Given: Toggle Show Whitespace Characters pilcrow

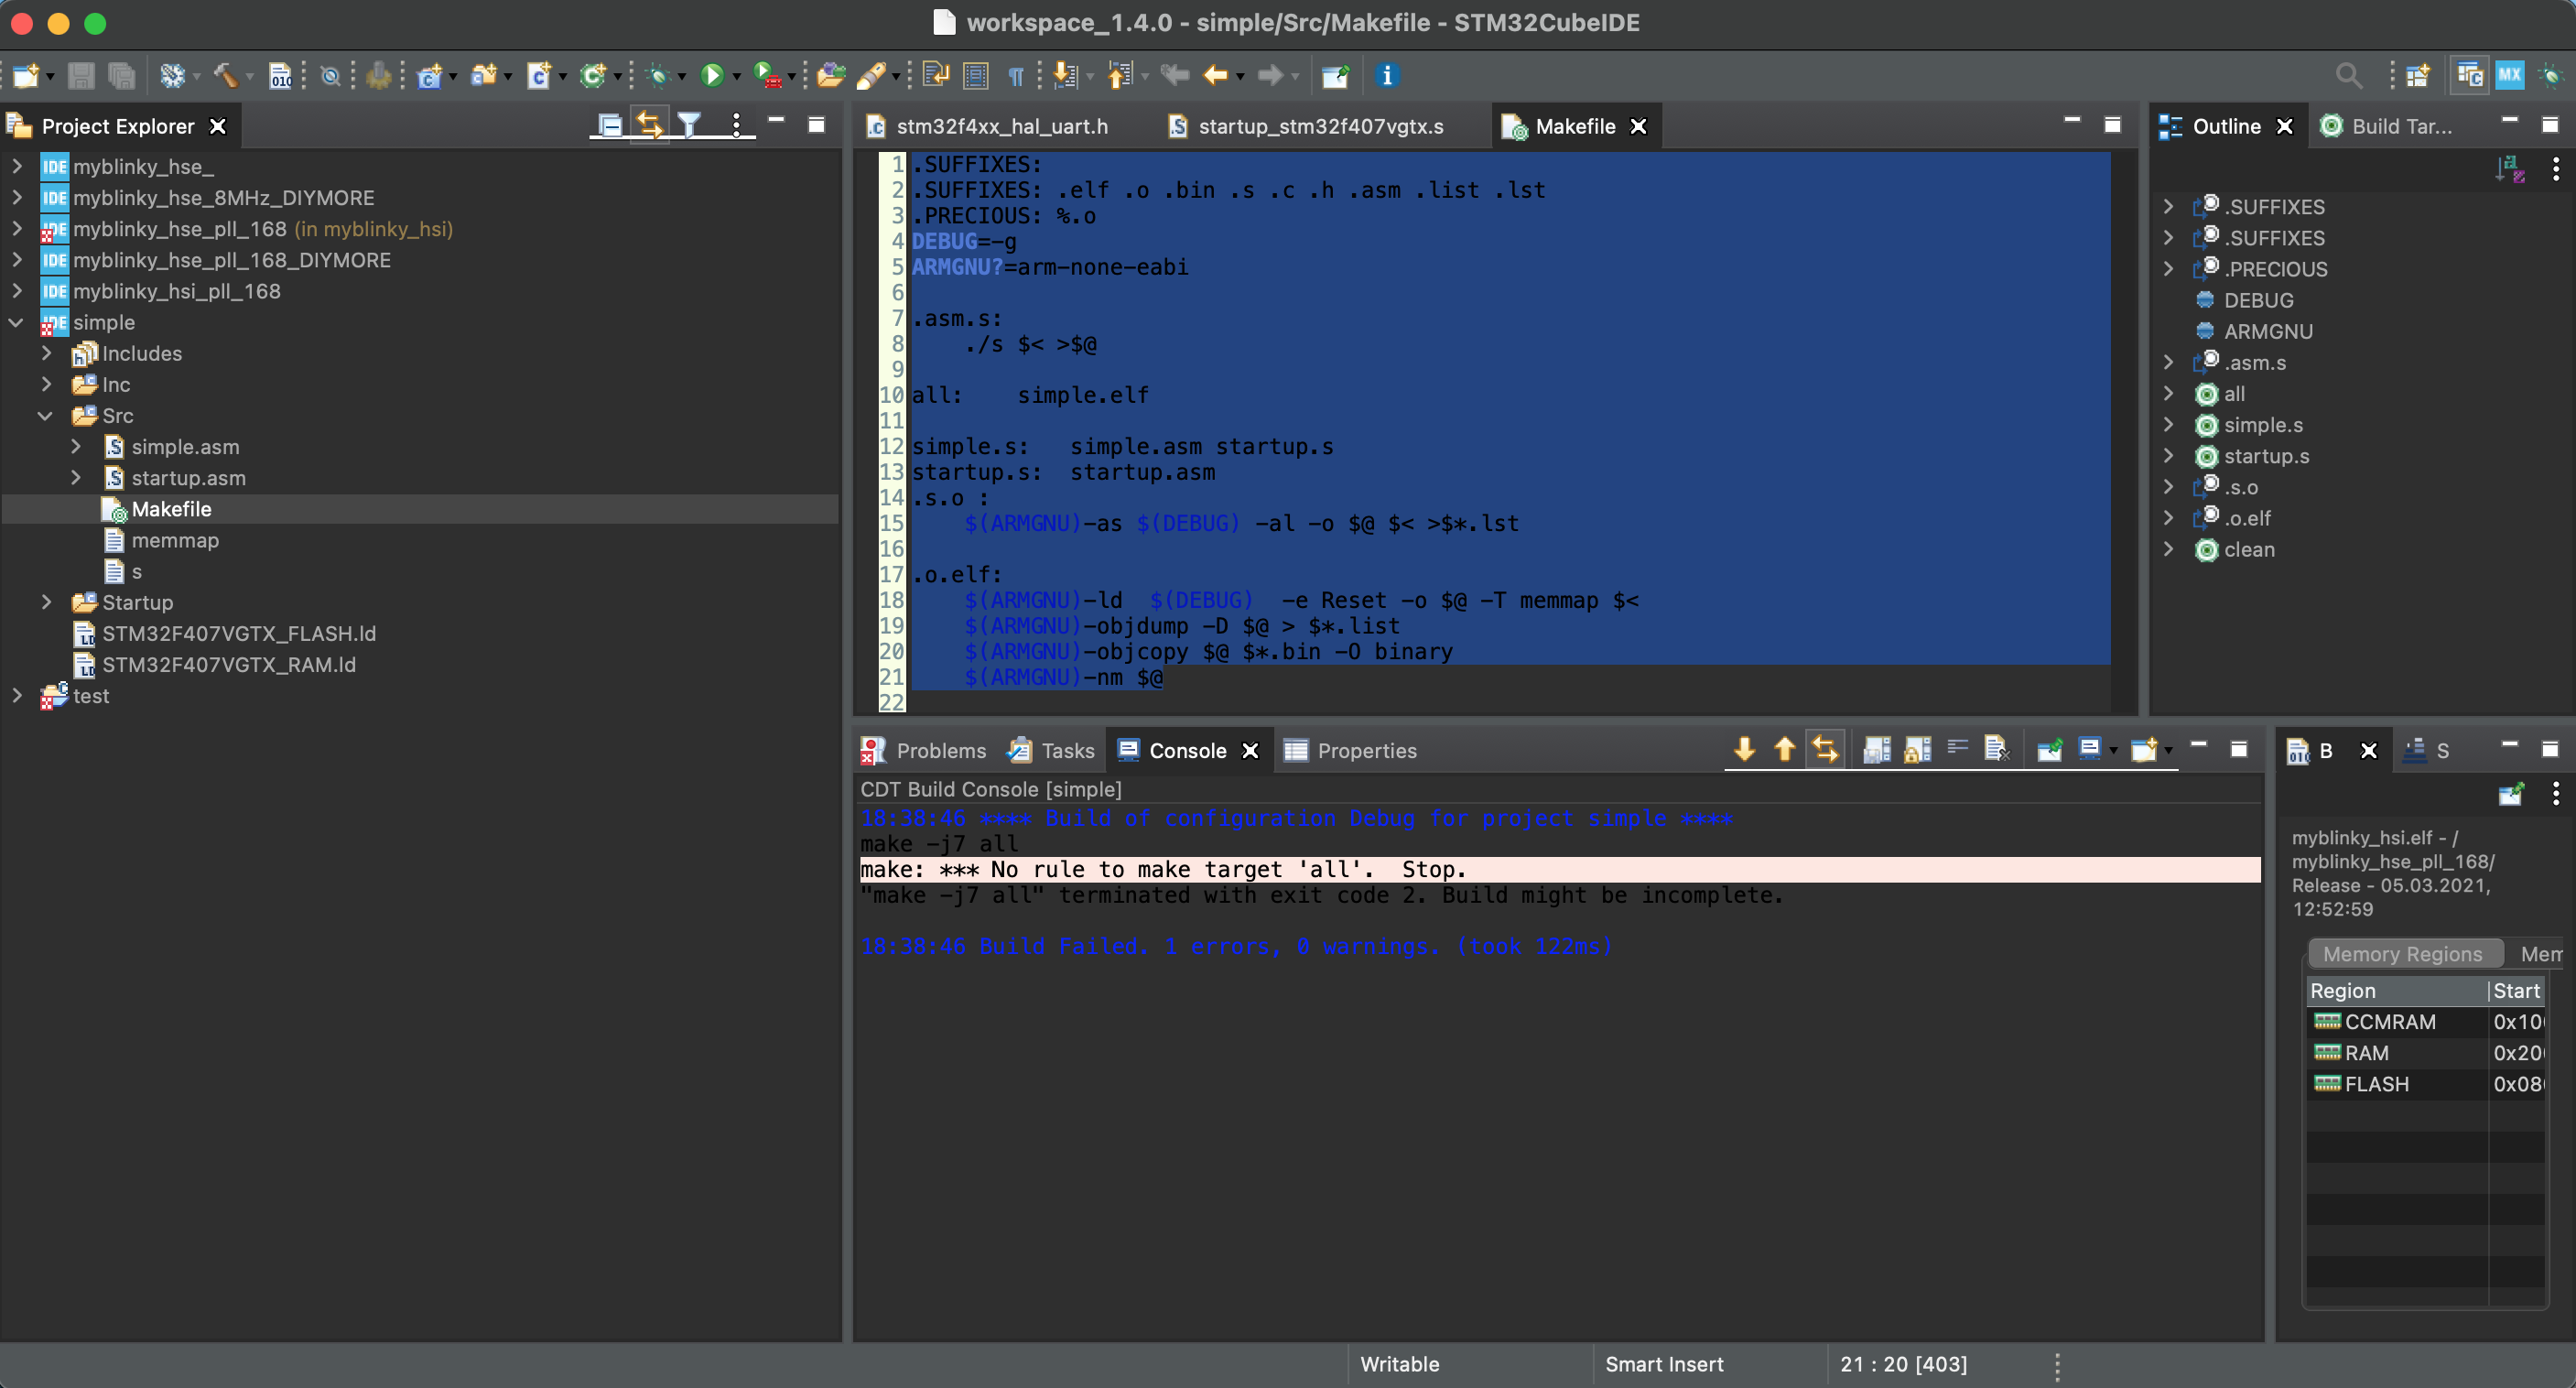Looking at the screenshot, I should [x=1015, y=75].
